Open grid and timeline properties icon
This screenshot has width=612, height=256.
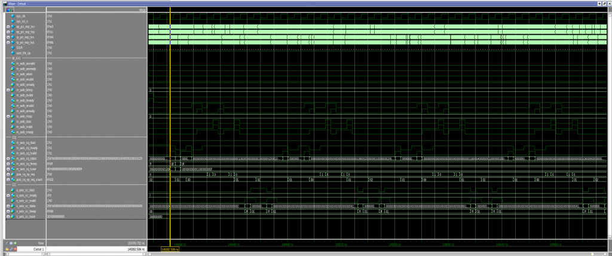[11, 243]
